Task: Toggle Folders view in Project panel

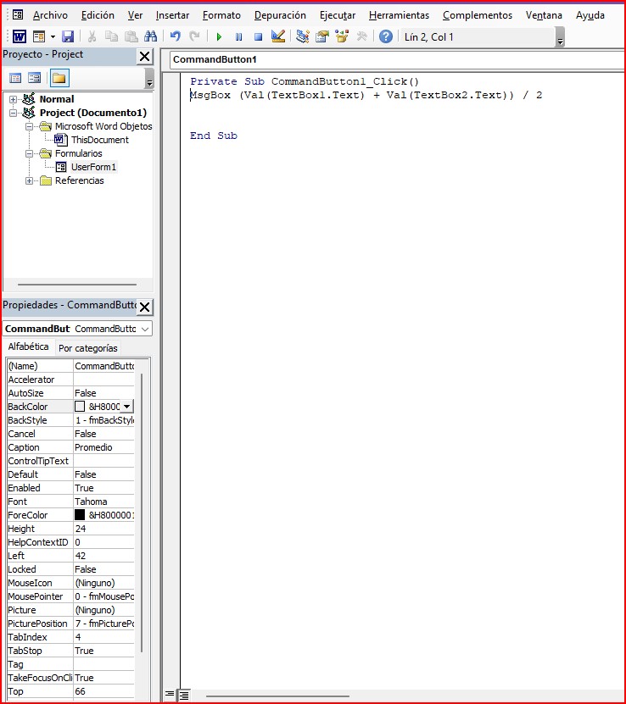Action: [59, 78]
